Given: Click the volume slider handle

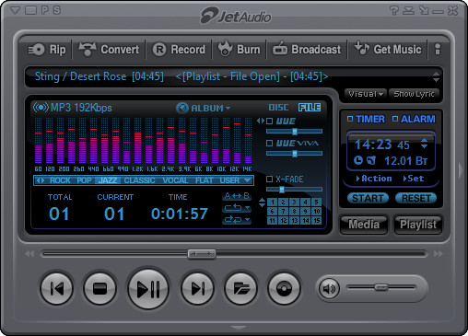Looking at the screenshot, I should [x=381, y=287].
